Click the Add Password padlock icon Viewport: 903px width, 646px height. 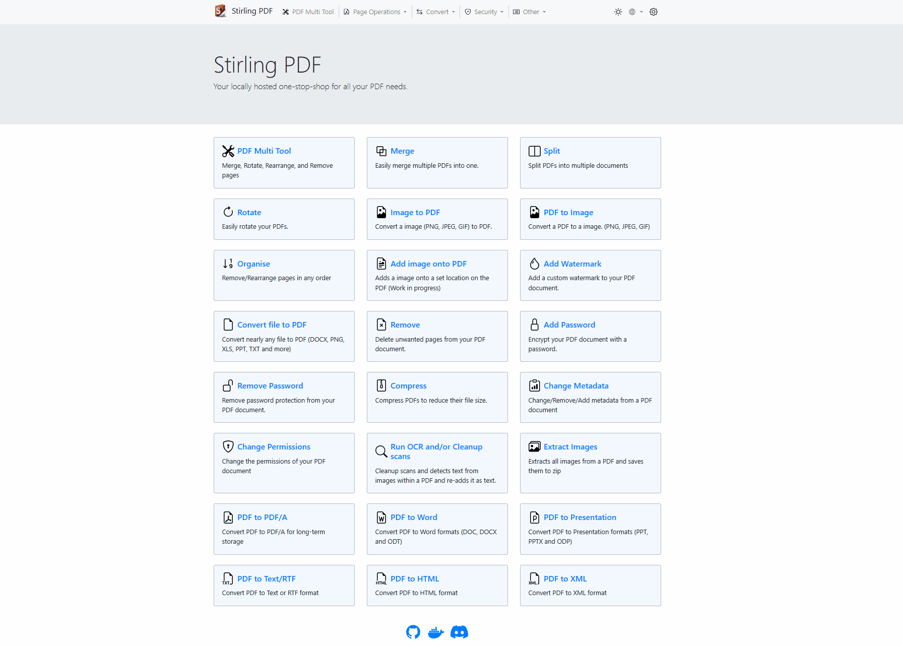pos(534,325)
